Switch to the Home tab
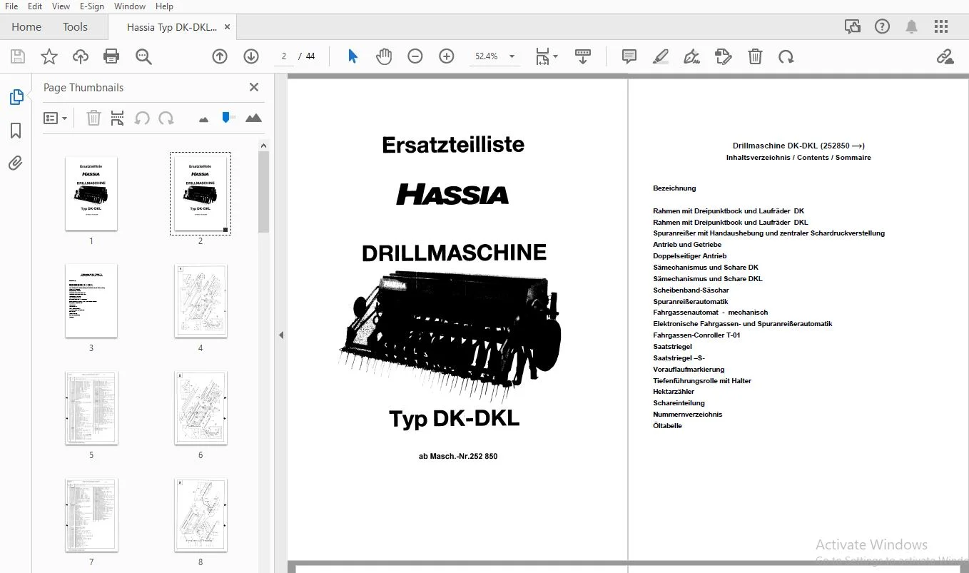This screenshot has height=573, width=969. tap(26, 27)
